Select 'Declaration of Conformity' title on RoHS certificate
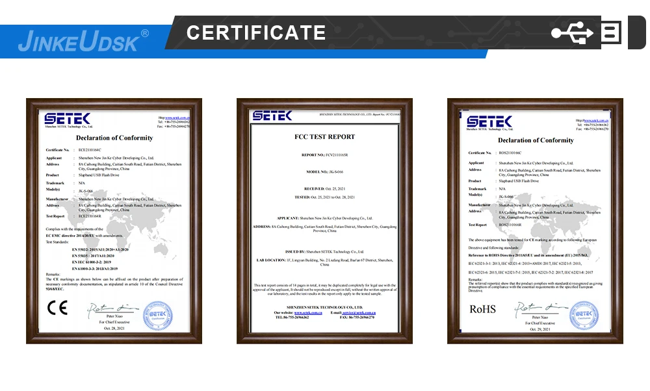This screenshot has width=650, height=391. pos(536,140)
